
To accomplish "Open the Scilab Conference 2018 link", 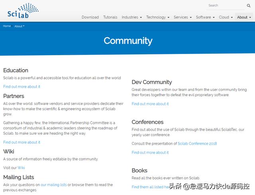I will coord(197,144).
